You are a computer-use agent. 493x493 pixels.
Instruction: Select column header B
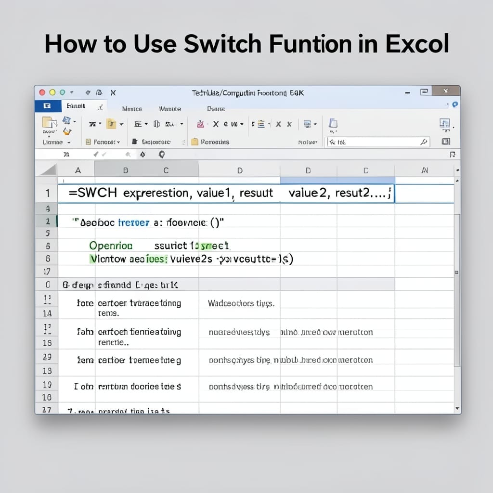point(126,170)
